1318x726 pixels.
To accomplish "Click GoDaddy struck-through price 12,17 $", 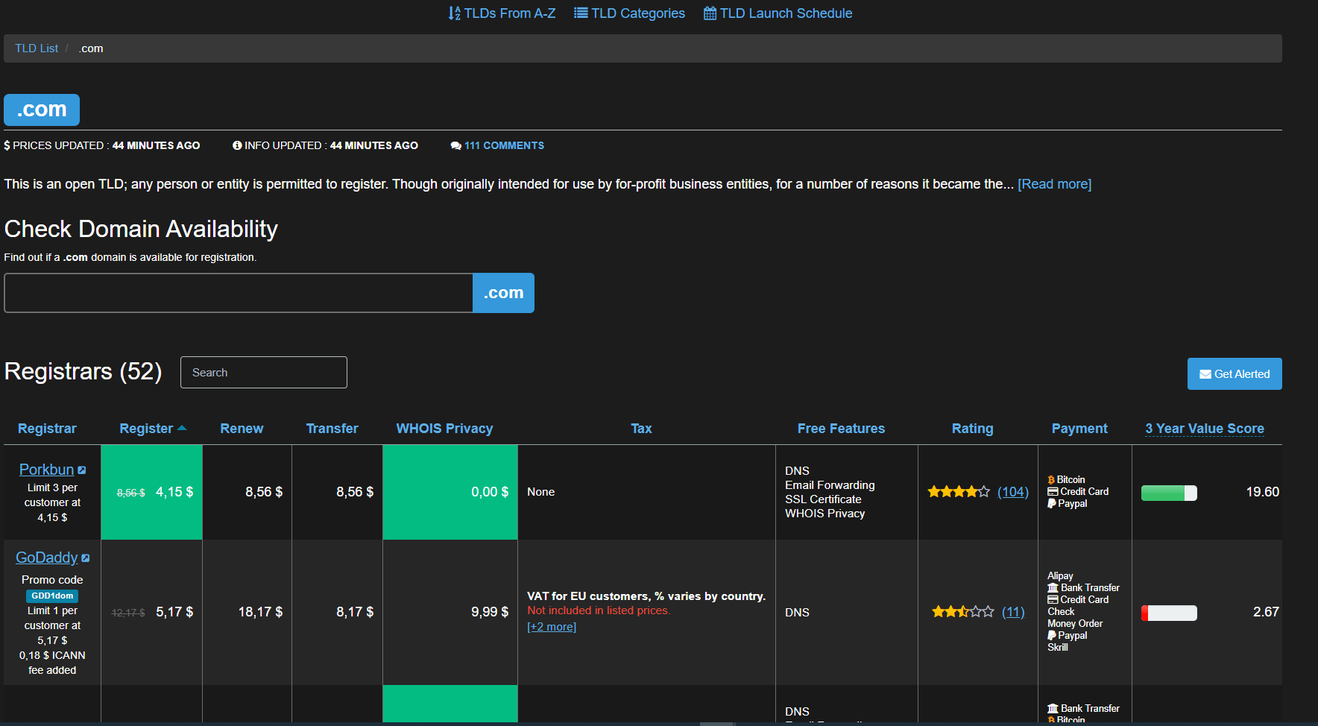I will pyautogui.click(x=128, y=613).
